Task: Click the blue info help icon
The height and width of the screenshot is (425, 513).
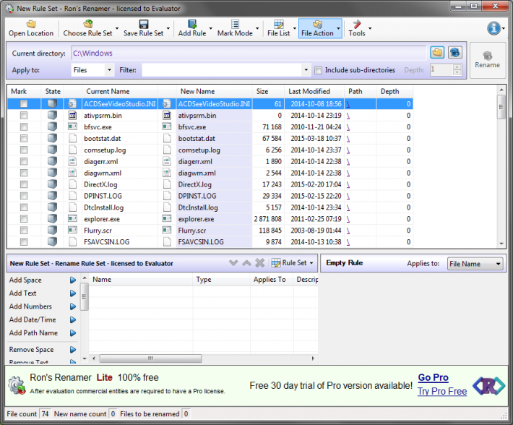Action: click(493, 28)
